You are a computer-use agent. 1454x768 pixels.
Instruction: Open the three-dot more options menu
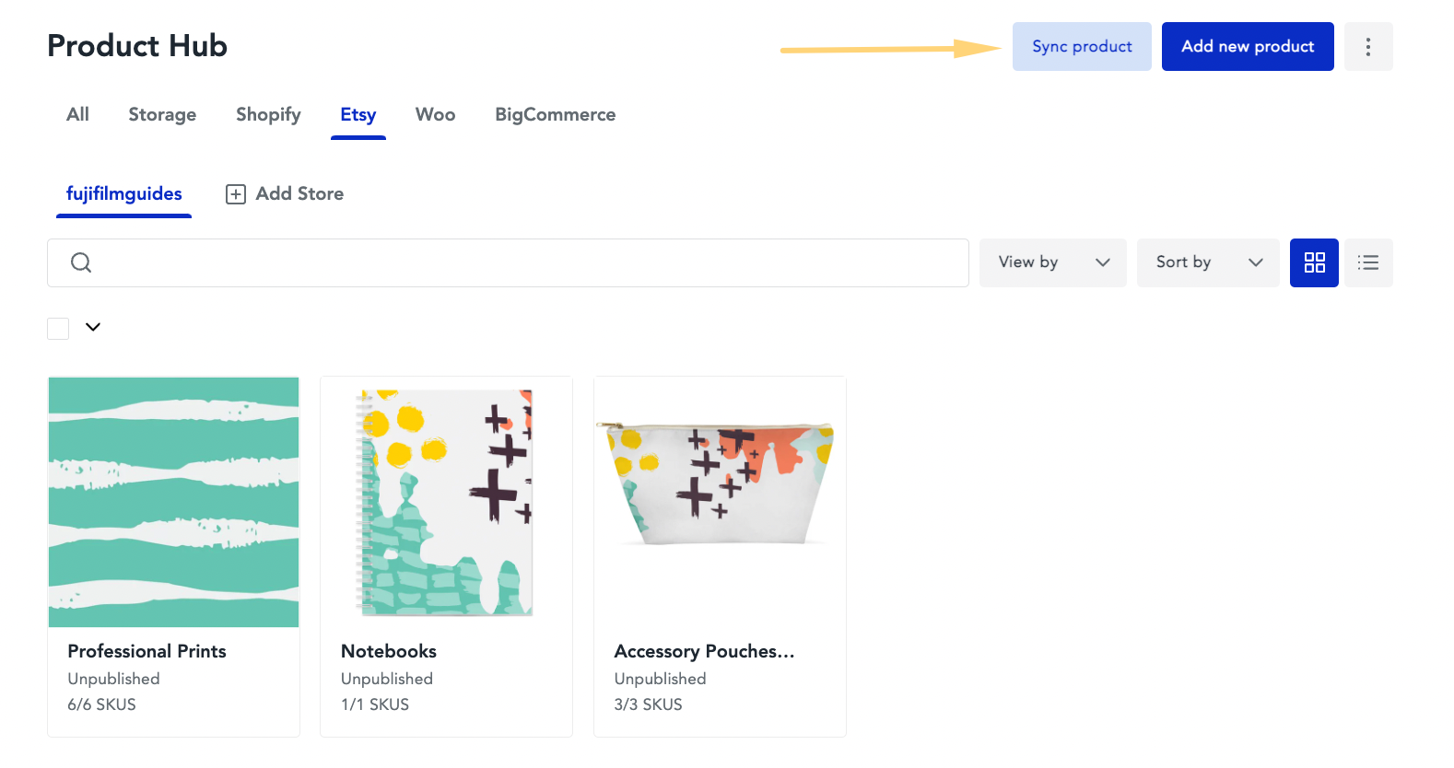1368,46
